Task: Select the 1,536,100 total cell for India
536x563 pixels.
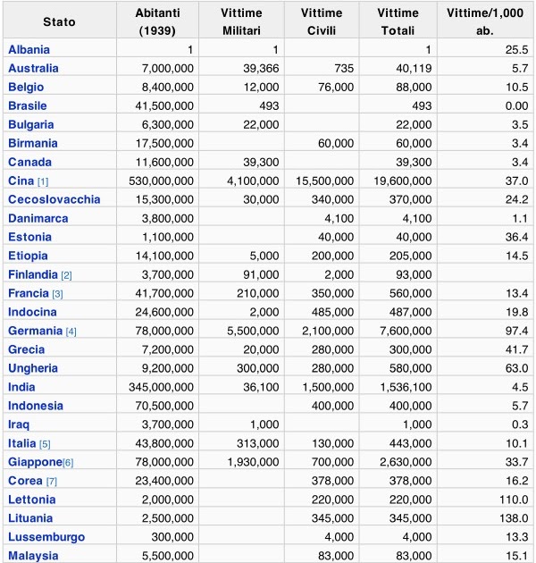Action: pyautogui.click(x=398, y=387)
